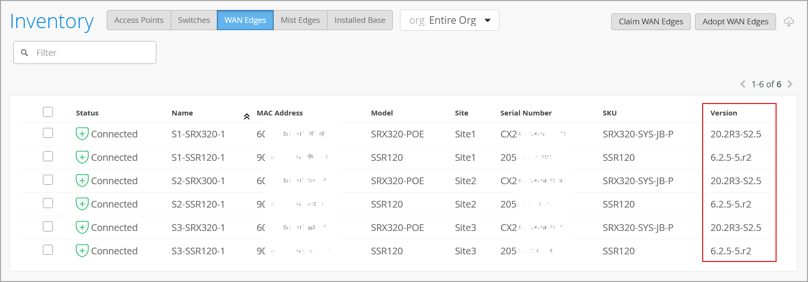Image resolution: width=808 pixels, height=282 pixels.
Task: Select the S3-SRX320-1 row checkbox
Action: point(48,227)
